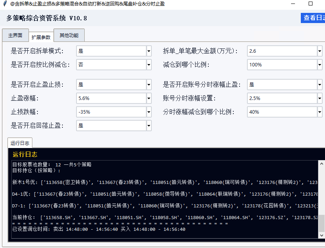
Task: Expand the 止盈涨幅 dropdown arrow
Action: tap(149, 98)
